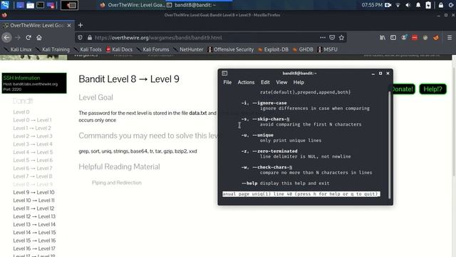Launch the terminal emulator from top panel

tap(40, 5)
